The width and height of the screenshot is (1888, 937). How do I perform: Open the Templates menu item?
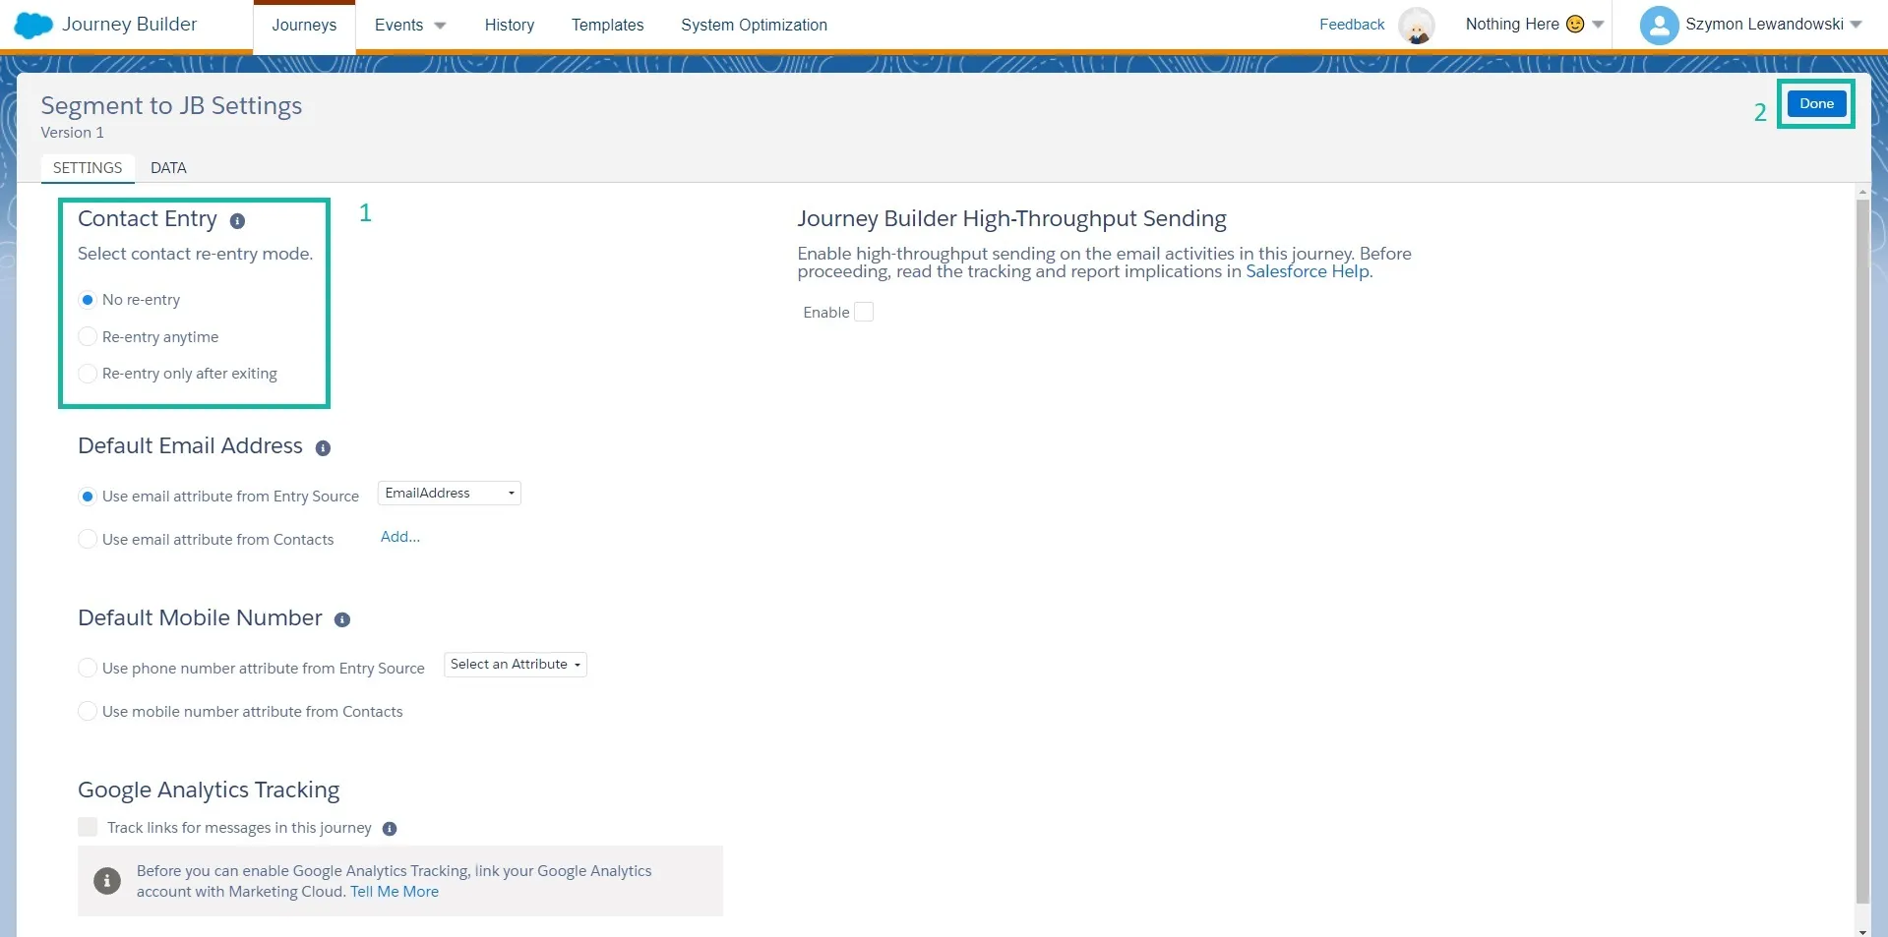pos(606,25)
